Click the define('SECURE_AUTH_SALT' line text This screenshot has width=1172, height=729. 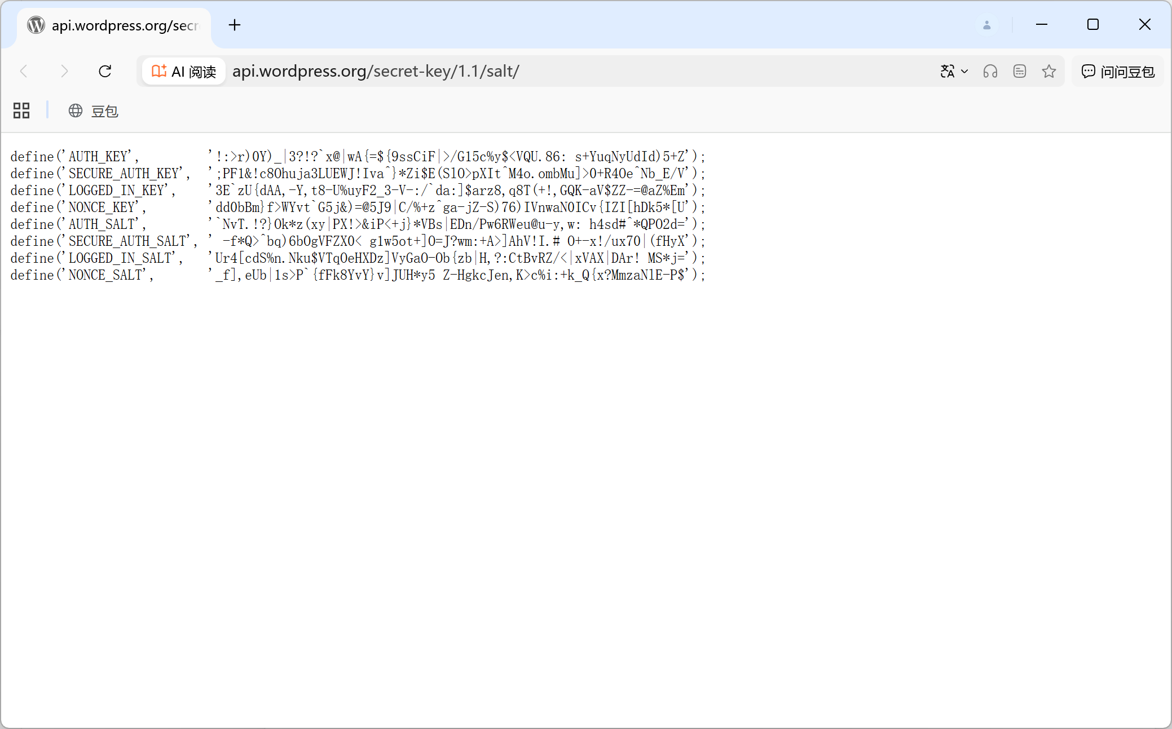[358, 241]
